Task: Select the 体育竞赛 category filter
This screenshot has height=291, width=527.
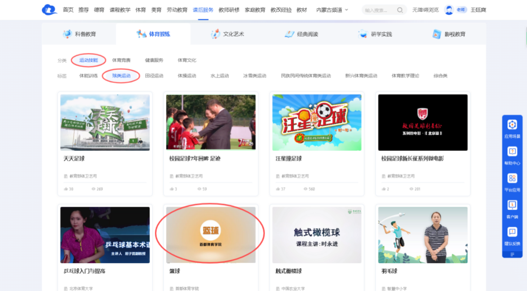Action: tap(121, 60)
